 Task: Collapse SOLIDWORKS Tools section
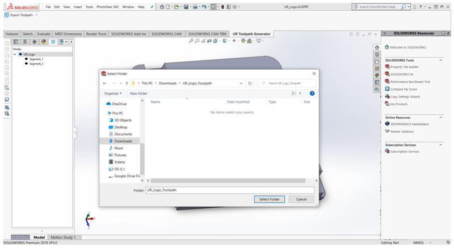[441, 60]
